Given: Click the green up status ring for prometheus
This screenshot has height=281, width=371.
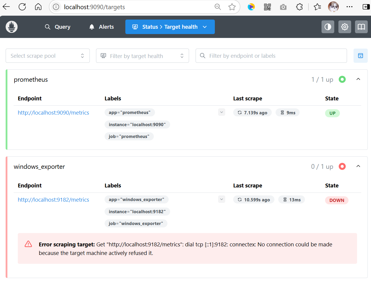Looking at the screenshot, I should pos(342,79).
